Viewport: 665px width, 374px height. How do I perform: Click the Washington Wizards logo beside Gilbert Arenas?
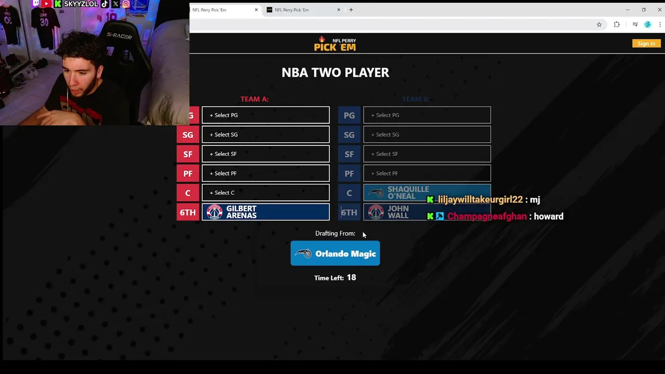click(x=215, y=212)
